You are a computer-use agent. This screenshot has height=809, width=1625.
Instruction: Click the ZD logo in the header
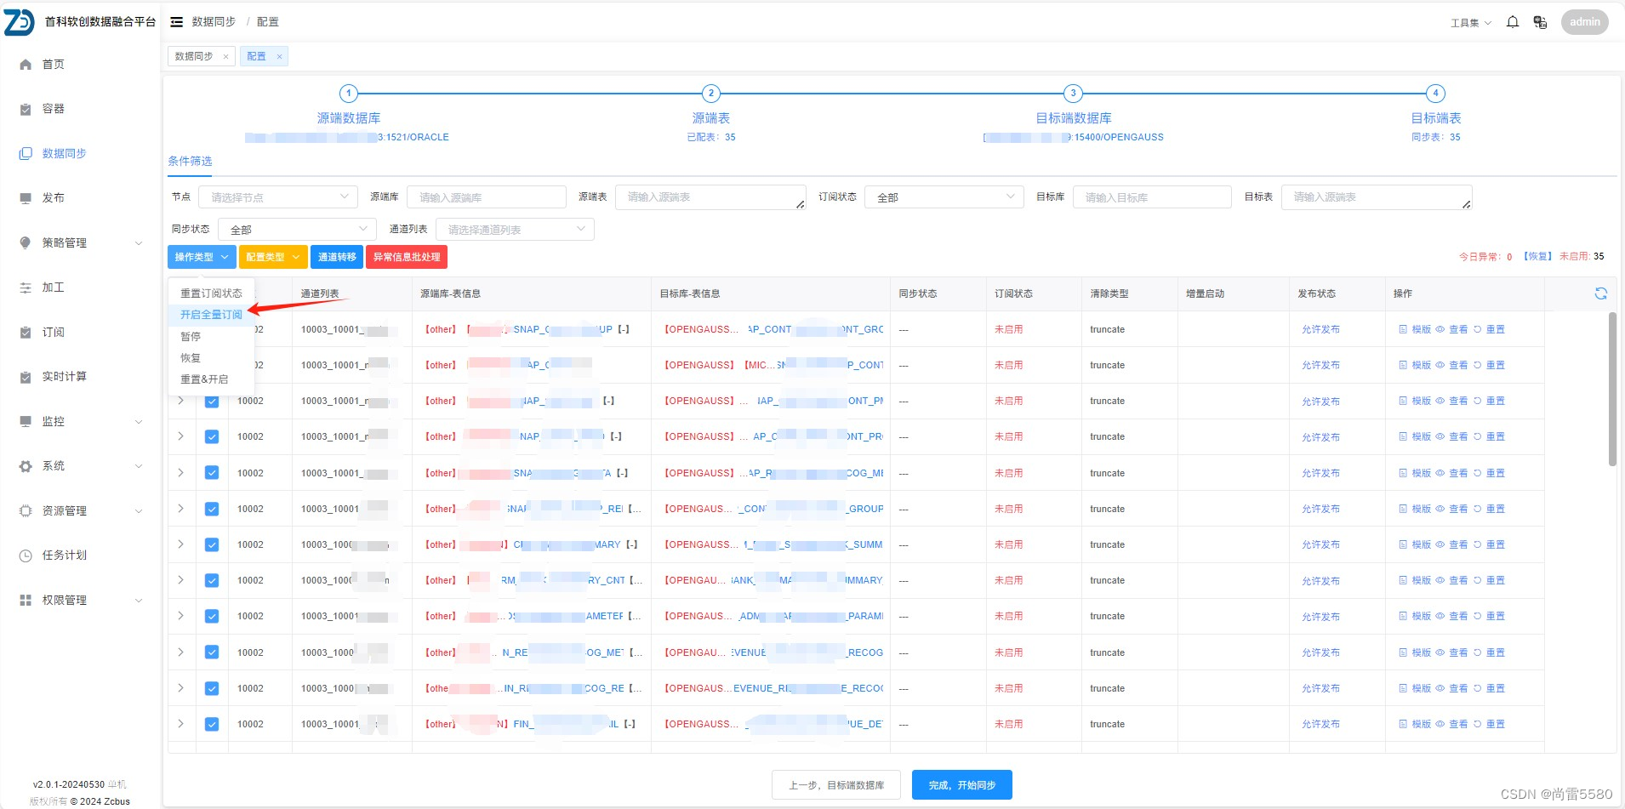pos(19,22)
